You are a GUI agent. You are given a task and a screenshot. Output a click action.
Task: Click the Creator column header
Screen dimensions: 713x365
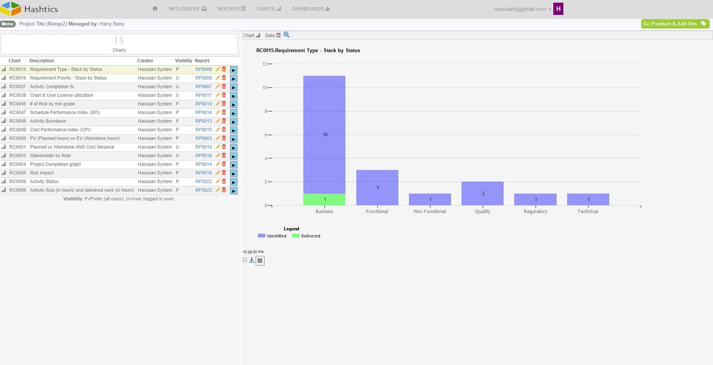point(145,61)
